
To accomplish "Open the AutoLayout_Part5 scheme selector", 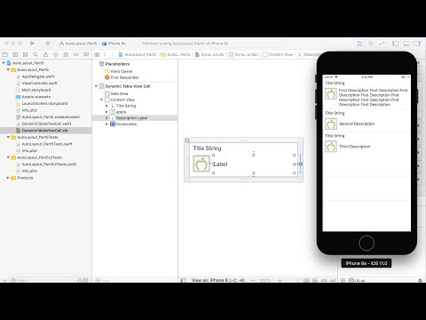I will click(x=78, y=44).
